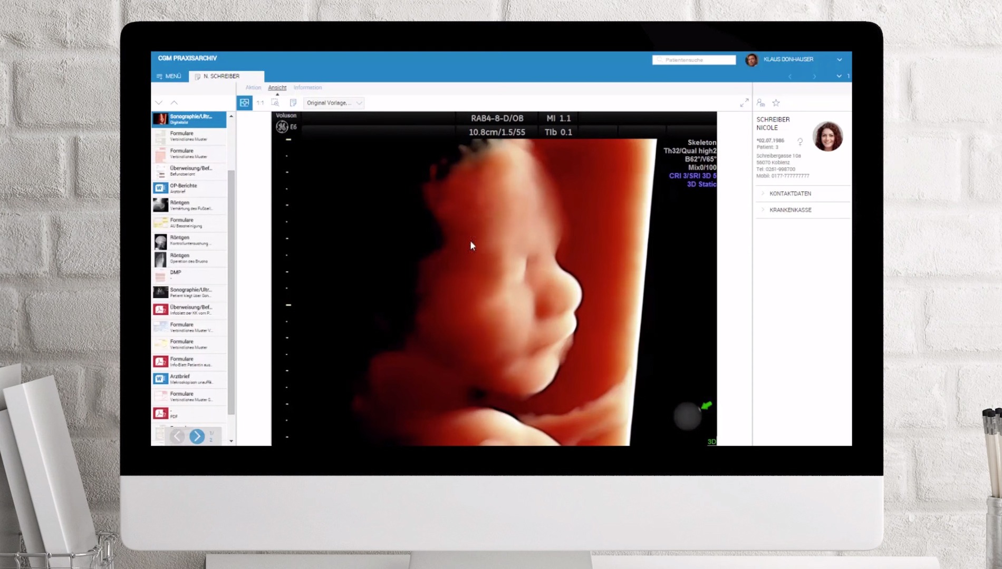
Task: Switch to the Information tab
Action: [307, 87]
